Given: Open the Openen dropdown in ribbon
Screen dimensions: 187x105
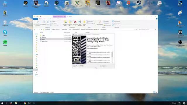Looking at the screenshot, I should [106, 21].
